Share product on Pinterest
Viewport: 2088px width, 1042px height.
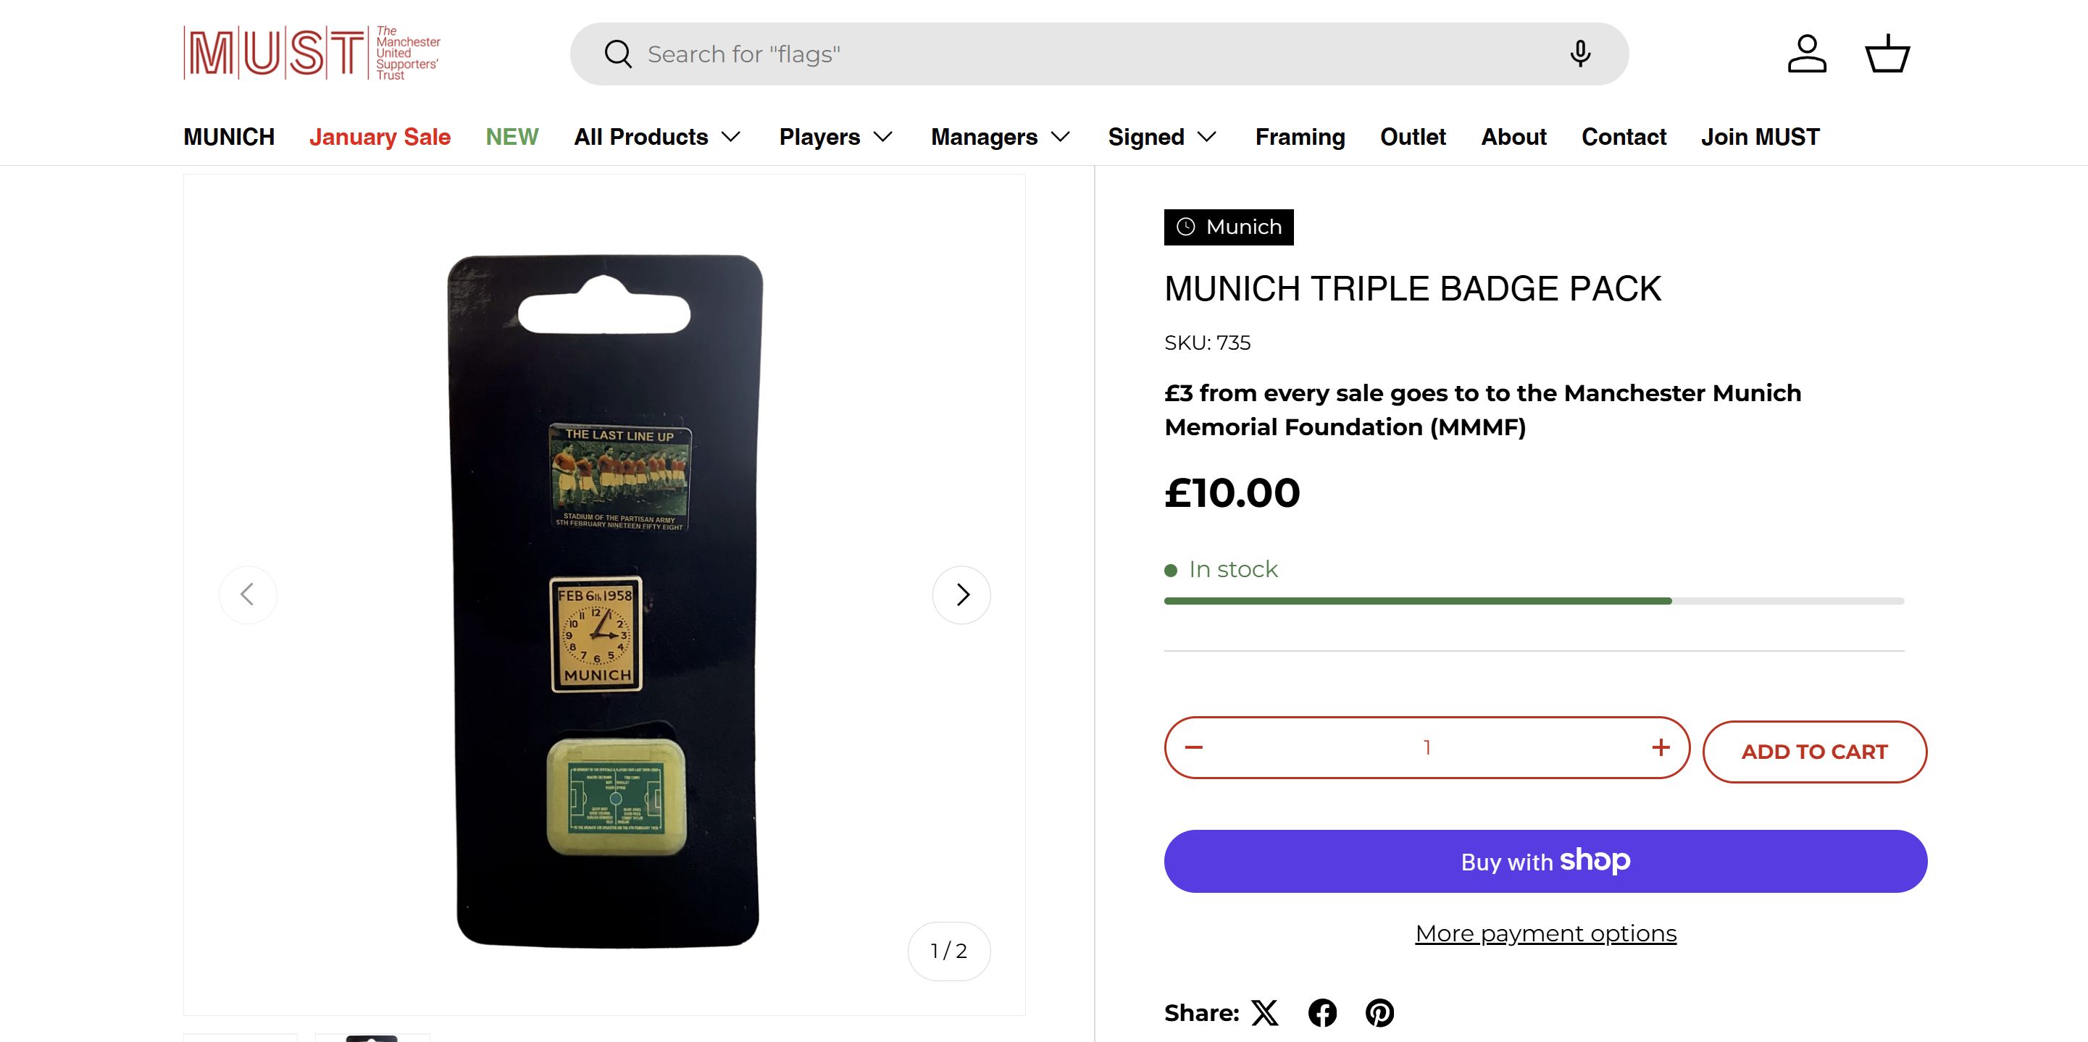tap(1379, 1013)
